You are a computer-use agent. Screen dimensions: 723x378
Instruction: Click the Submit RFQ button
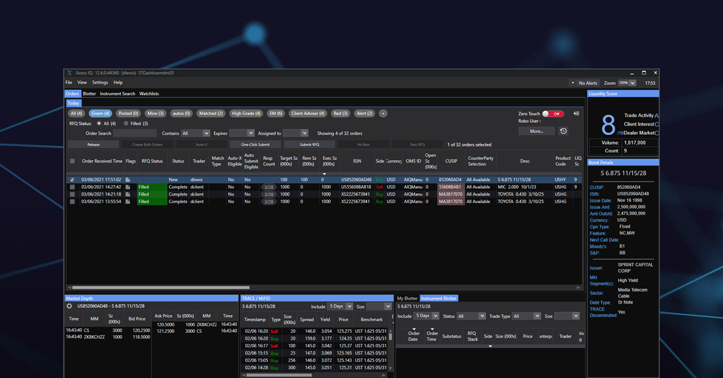[x=309, y=144]
